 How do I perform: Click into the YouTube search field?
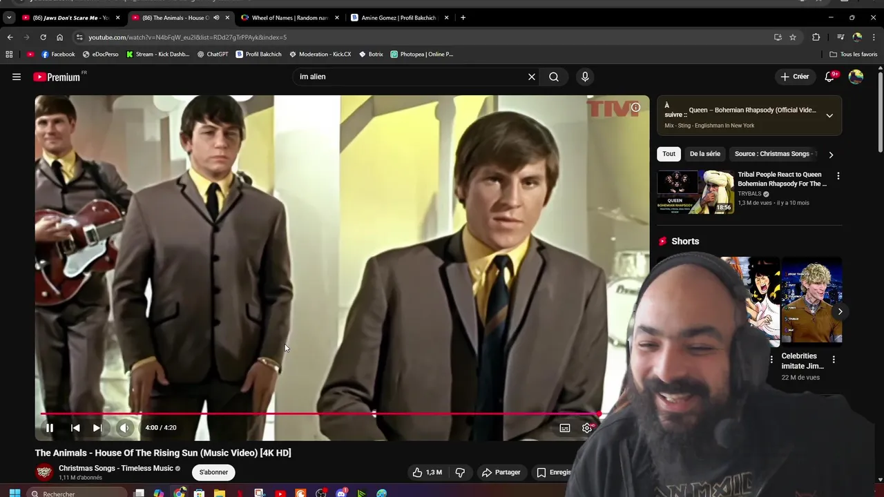click(x=411, y=77)
